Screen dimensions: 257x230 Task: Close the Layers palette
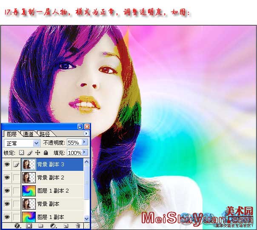pyautogui.click(x=87, y=126)
